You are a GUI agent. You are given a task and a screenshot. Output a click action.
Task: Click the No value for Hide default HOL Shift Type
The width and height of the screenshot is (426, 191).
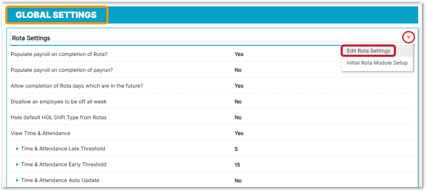coord(238,118)
